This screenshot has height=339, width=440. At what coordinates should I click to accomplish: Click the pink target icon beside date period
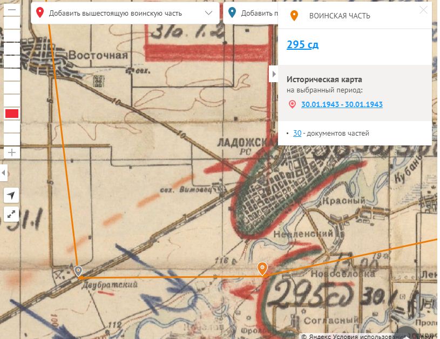(292, 104)
